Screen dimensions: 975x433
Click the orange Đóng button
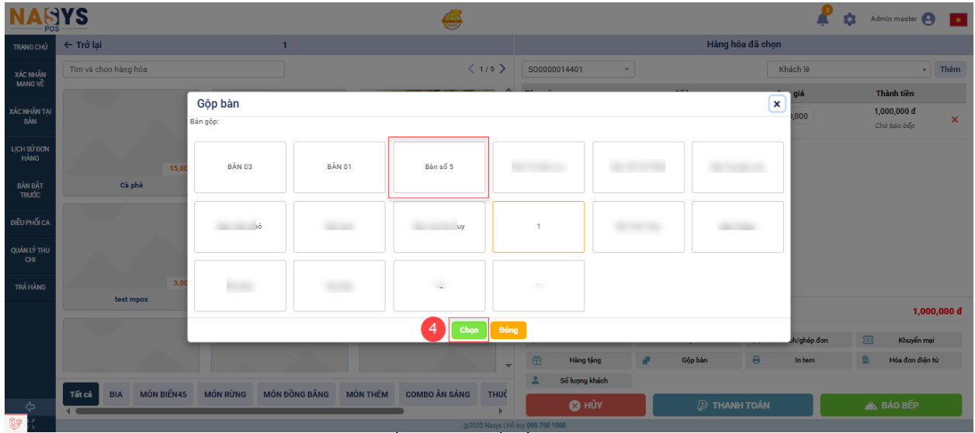(x=508, y=330)
